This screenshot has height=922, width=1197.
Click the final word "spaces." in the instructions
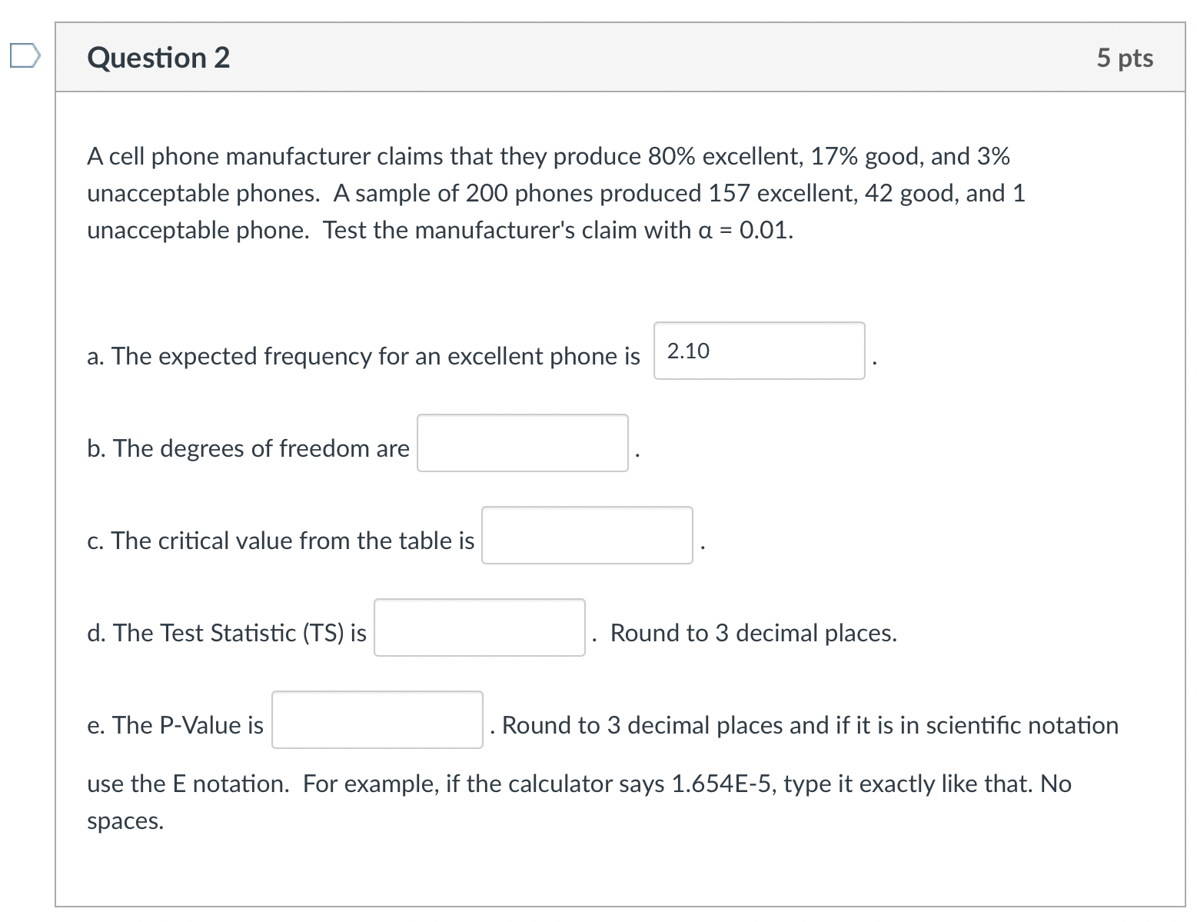tap(125, 821)
